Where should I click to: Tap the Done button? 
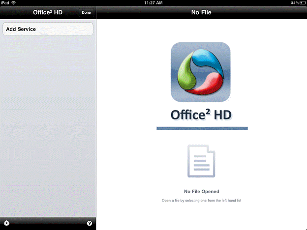point(86,12)
